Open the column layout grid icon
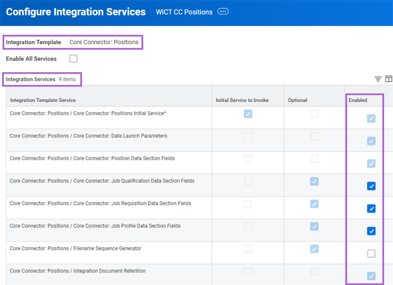 pyautogui.click(x=389, y=79)
